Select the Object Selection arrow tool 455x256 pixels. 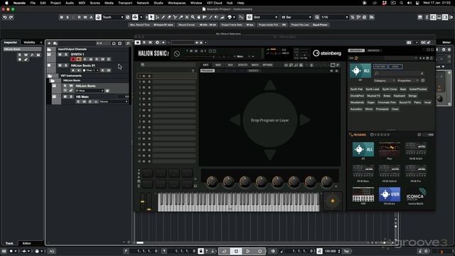tap(151, 17)
